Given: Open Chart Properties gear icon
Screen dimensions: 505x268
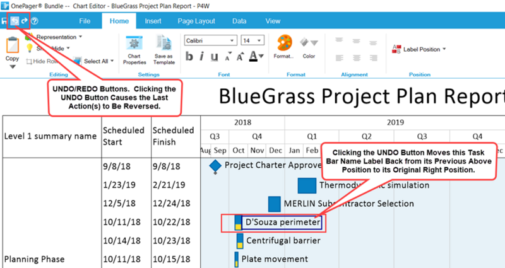Looking at the screenshot, I should 134,44.
